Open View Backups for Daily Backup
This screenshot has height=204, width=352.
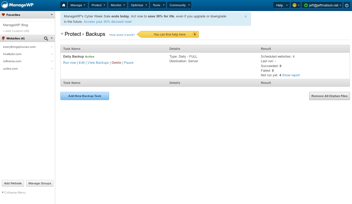click(x=98, y=63)
